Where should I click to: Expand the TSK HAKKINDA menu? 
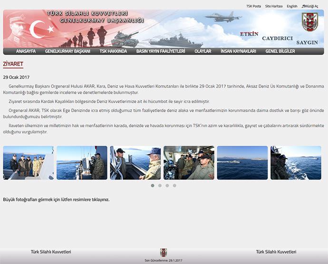click(x=113, y=51)
